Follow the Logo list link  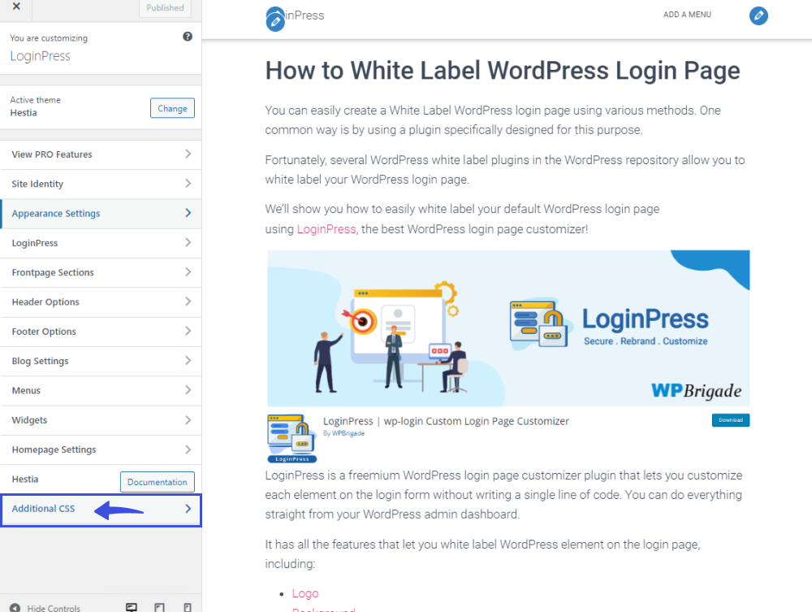(305, 593)
